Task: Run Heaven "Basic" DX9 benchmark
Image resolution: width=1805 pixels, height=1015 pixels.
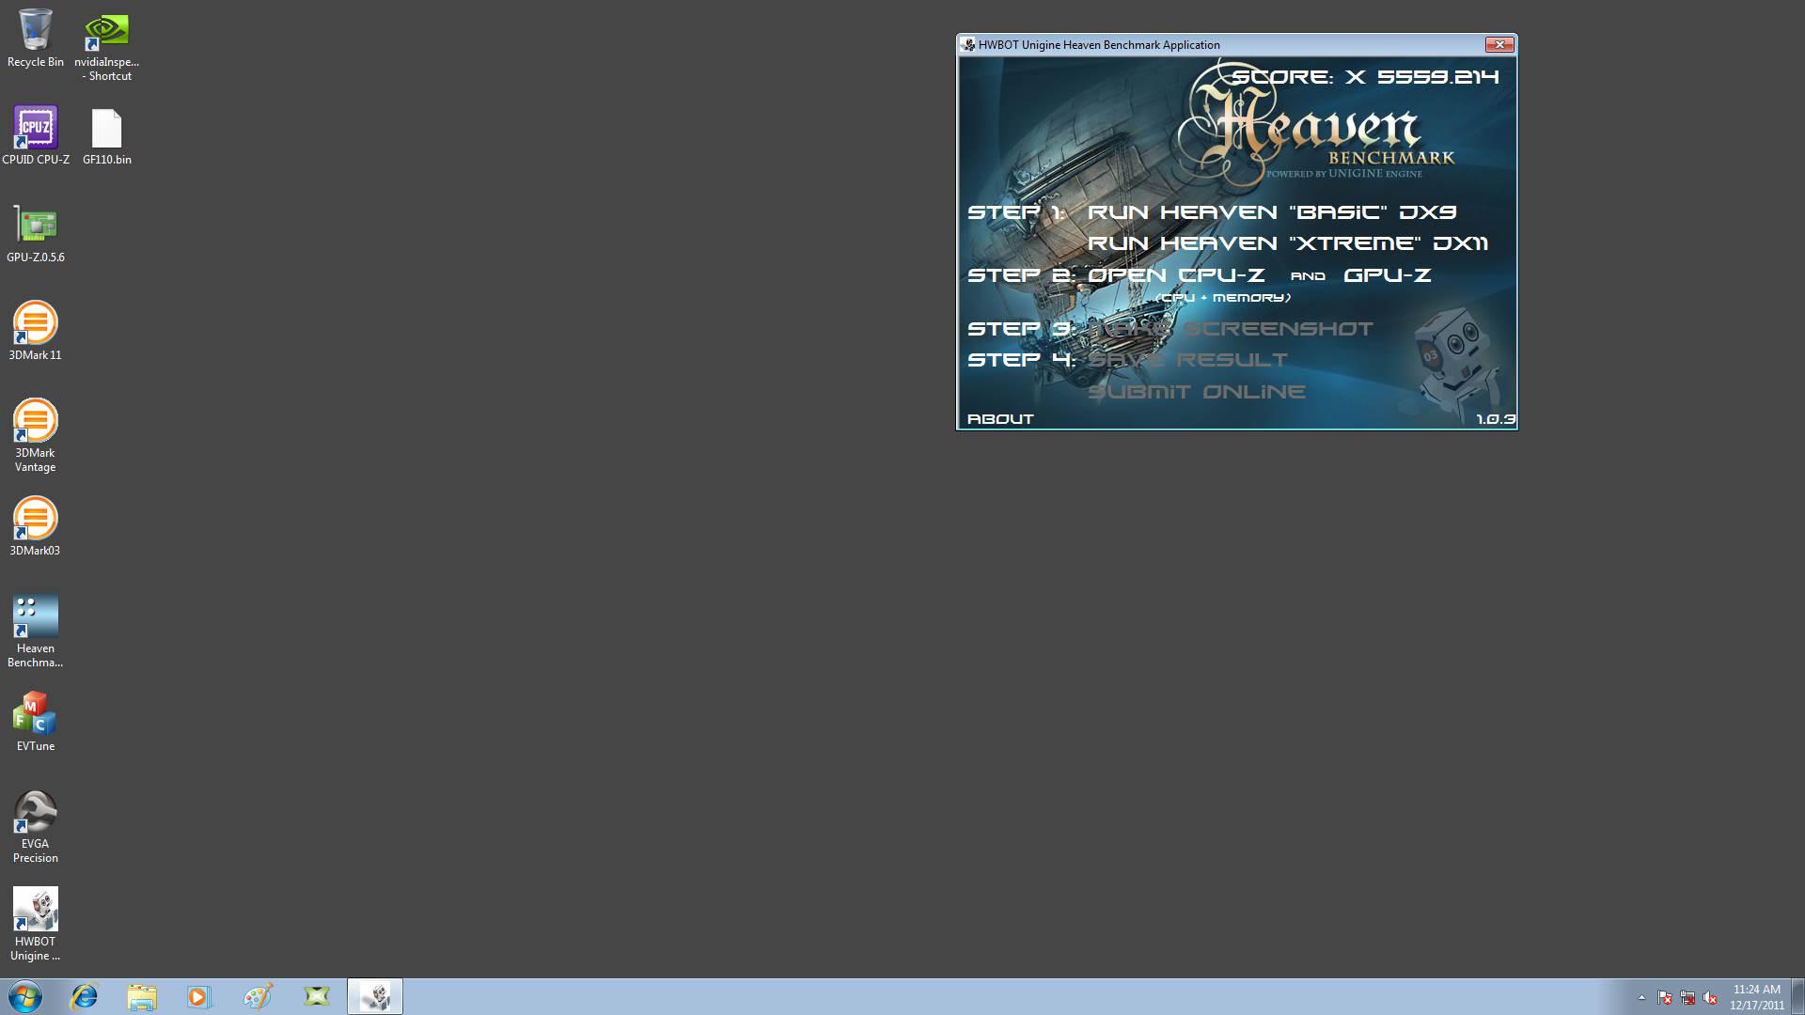Action: click(1272, 212)
